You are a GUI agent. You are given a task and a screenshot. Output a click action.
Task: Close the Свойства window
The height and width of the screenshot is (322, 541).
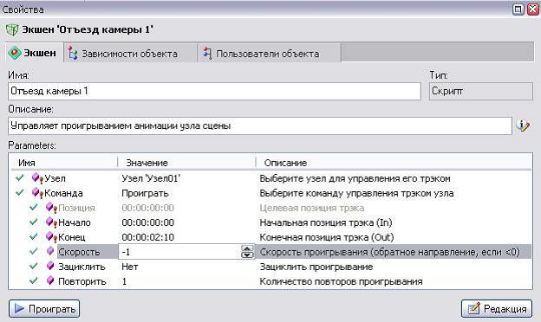[533, 10]
